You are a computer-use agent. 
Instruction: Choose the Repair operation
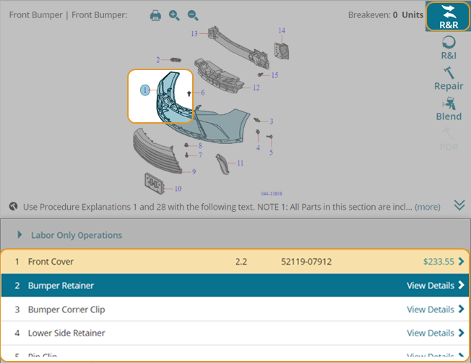click(x=448, y=79)
